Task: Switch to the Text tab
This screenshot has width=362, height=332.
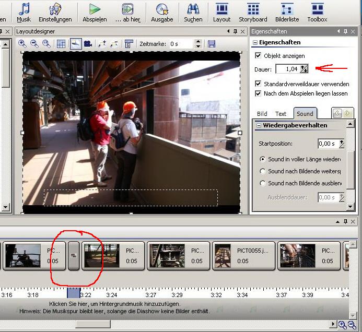Action: click(281, 113)
